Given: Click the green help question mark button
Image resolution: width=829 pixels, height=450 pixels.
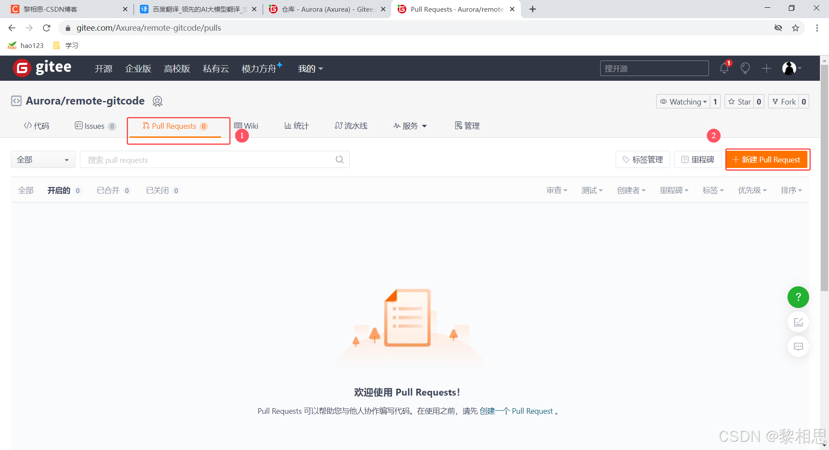Looking at the screenshot, I should tap(798, 297).
